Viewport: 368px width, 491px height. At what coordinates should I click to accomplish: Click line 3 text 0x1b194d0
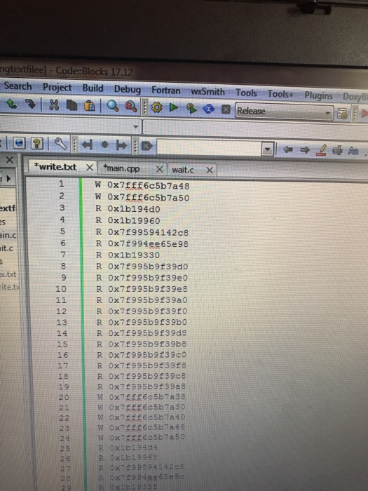pyautogui.click(x=134, y=209)
